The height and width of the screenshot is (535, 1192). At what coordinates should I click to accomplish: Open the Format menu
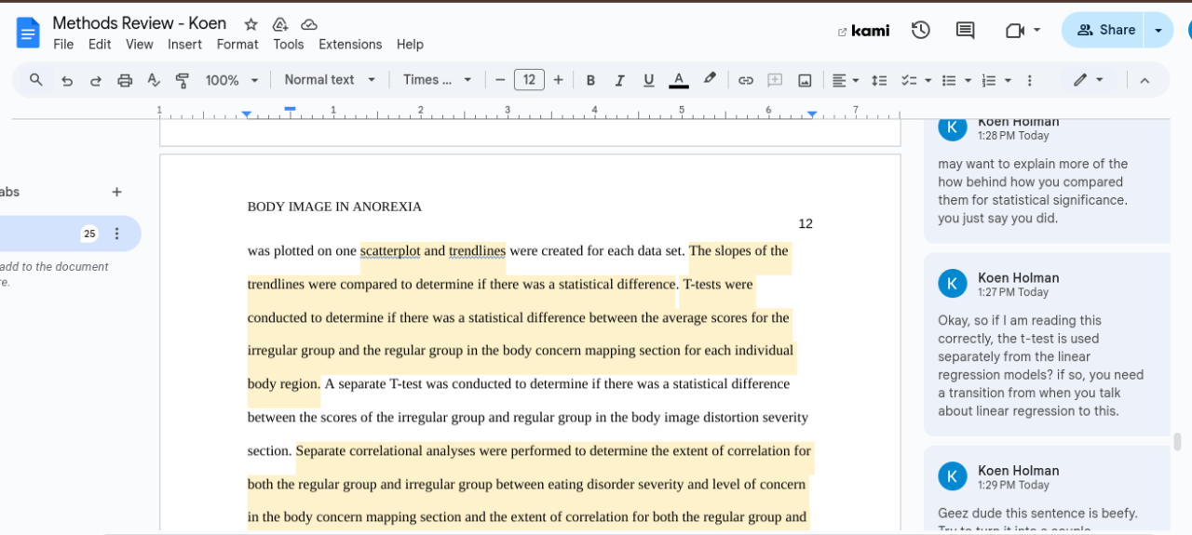click(237, 45)
